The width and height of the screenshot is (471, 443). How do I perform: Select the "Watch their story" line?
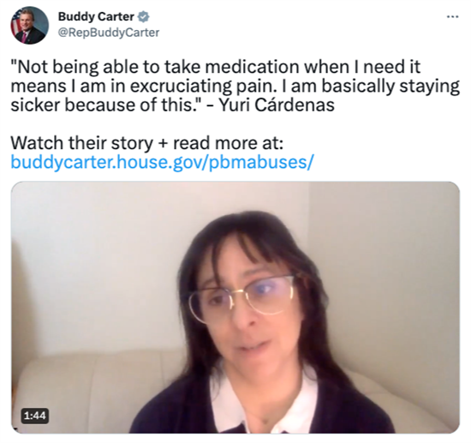pyautogui.click(x=147, y=143)
